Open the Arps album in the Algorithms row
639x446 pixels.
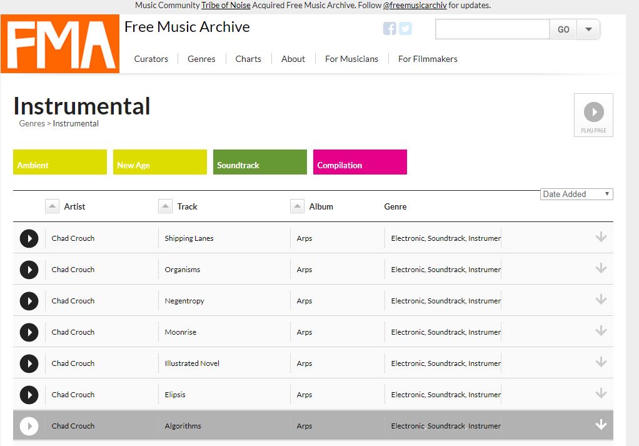click(304, 426)
